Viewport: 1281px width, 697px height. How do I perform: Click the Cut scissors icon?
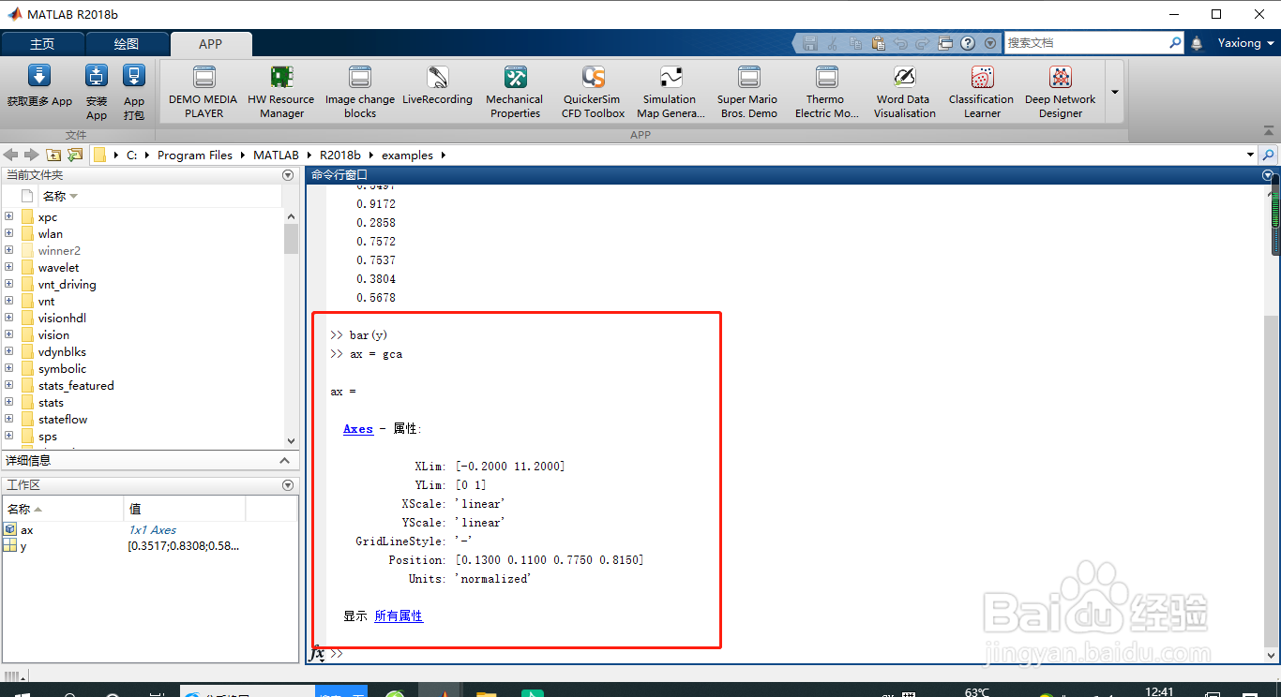click(x=833, y=43)
